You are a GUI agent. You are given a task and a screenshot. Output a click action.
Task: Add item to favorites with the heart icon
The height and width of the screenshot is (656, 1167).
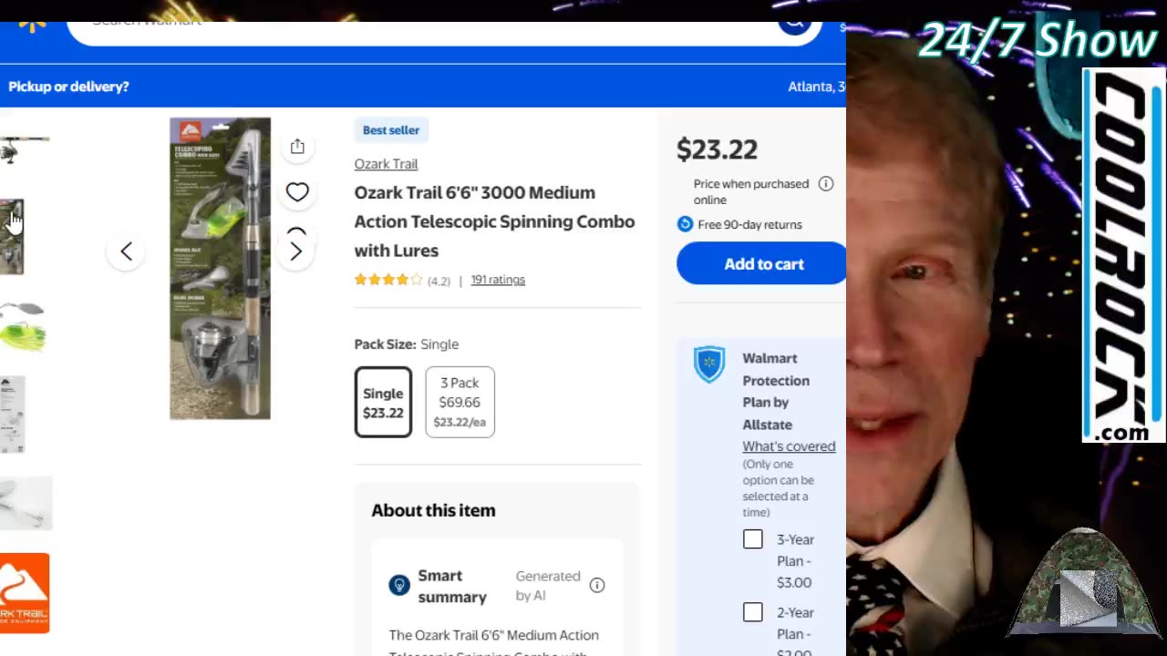click(x=297, y=192)
